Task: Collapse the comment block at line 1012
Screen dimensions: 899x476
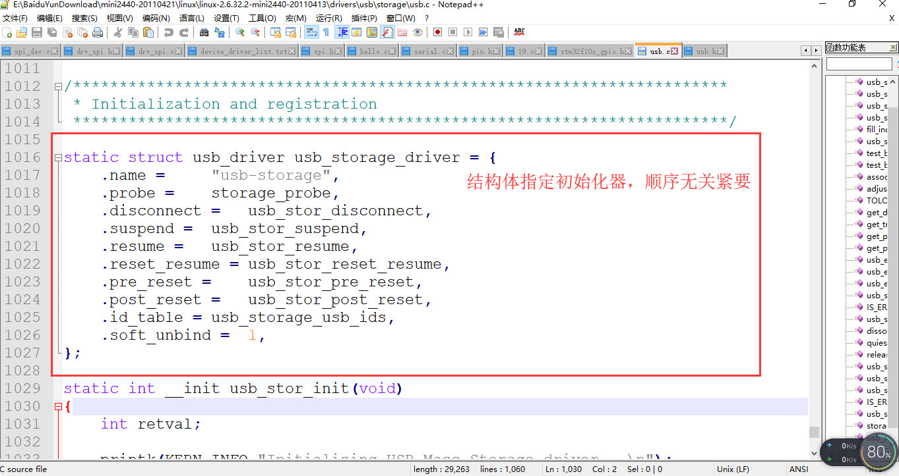Action: 58,86
